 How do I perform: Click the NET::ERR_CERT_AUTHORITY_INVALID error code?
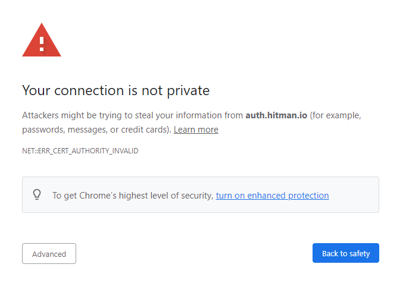coord(80,151)
